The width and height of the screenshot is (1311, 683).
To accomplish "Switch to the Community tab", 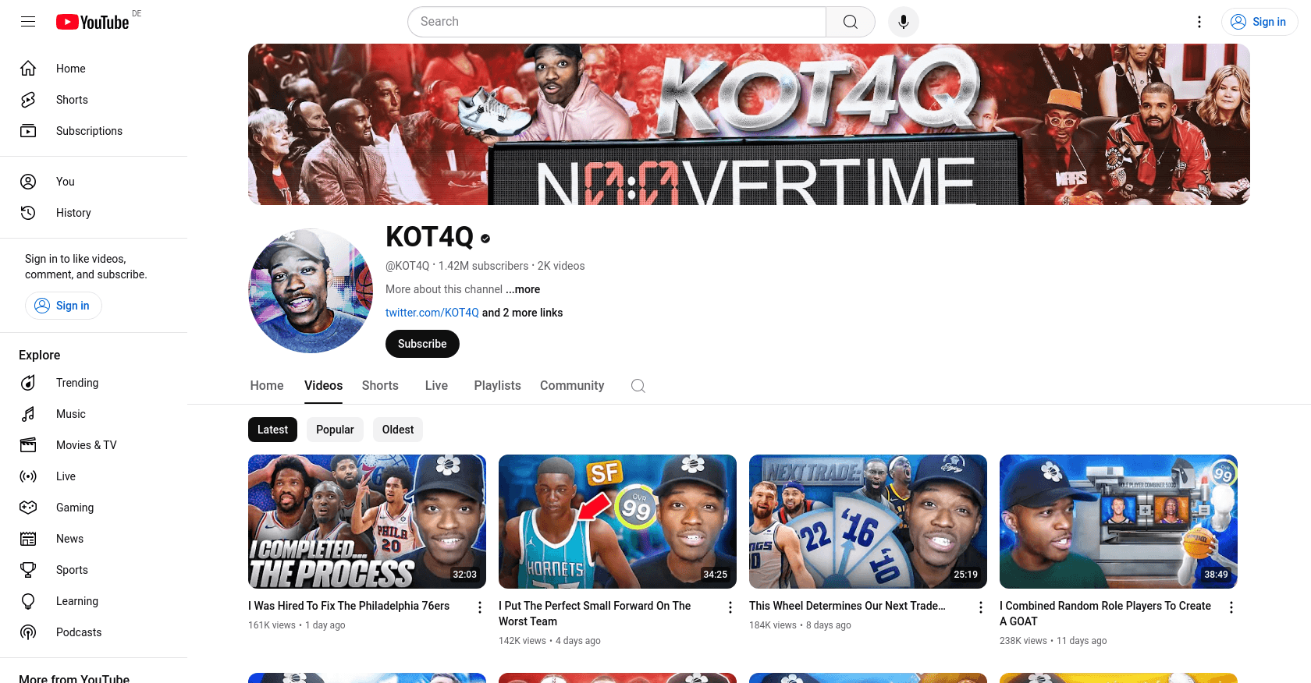I will [572, 386].
